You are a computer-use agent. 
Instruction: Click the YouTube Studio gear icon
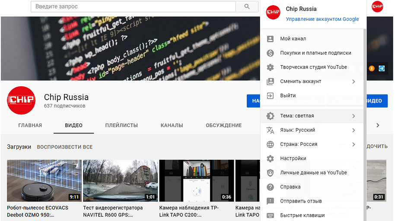pyautogui.click(x=271, y=67)
